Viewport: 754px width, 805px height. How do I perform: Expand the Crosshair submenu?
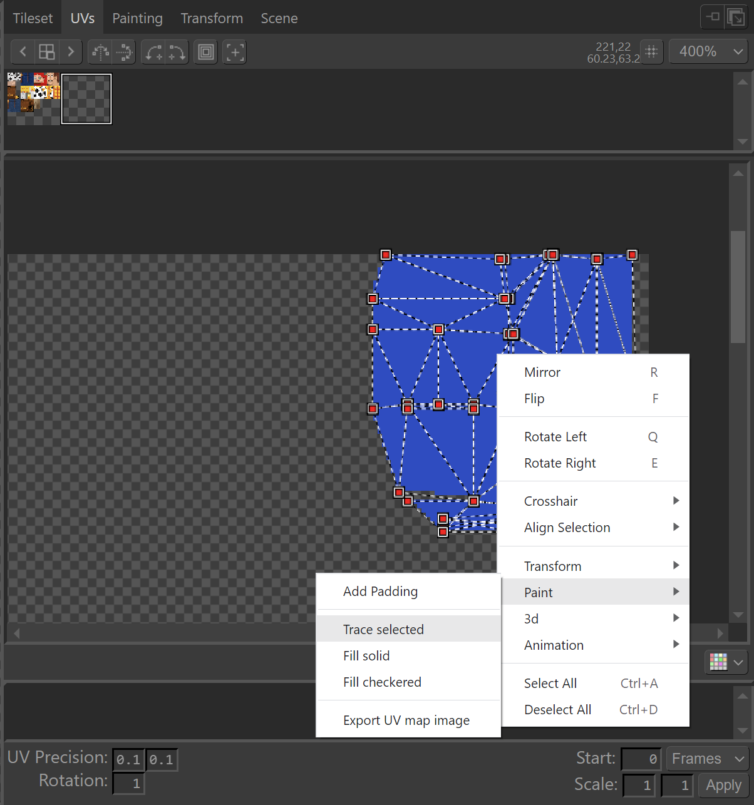click(x=595, y=501)
